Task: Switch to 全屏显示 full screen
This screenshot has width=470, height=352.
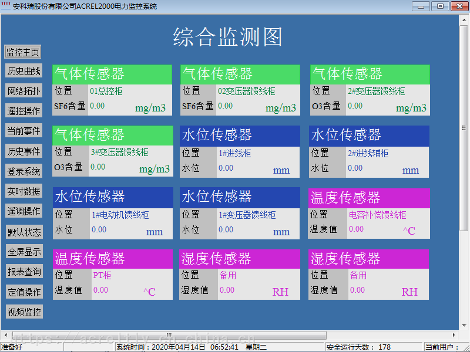Action: click(24, 252)
